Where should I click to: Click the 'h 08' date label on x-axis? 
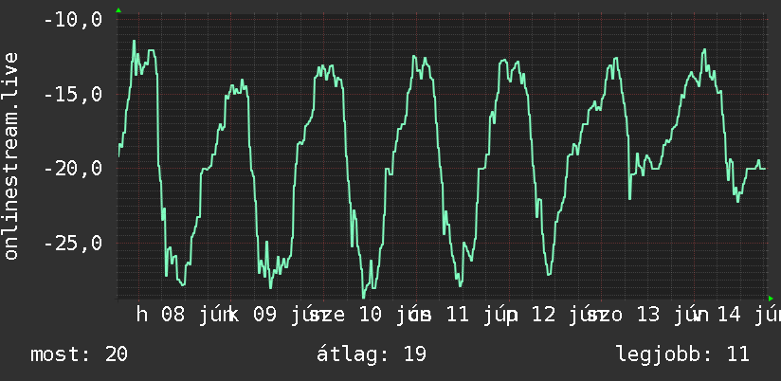160,316
